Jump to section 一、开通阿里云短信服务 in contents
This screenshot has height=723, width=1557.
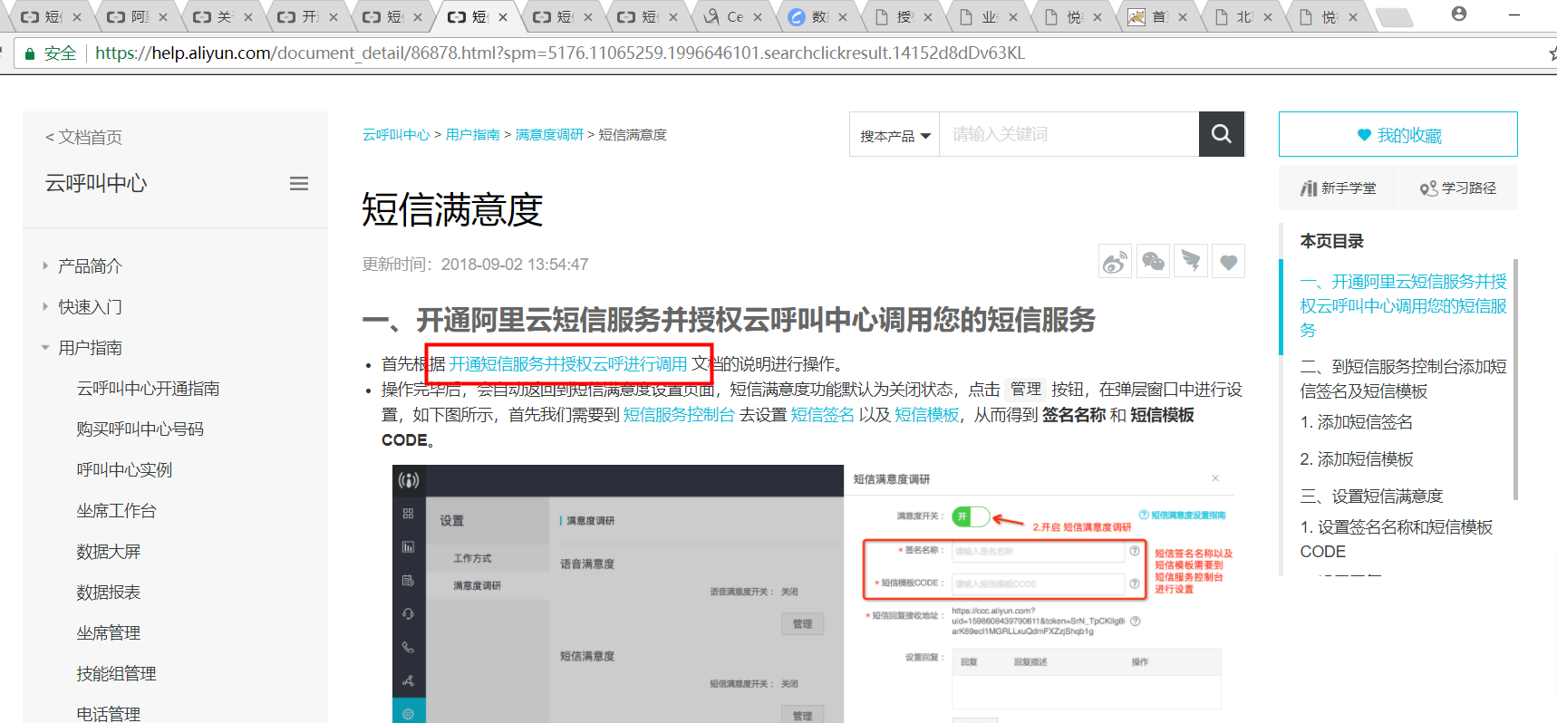pos(1403,305)
